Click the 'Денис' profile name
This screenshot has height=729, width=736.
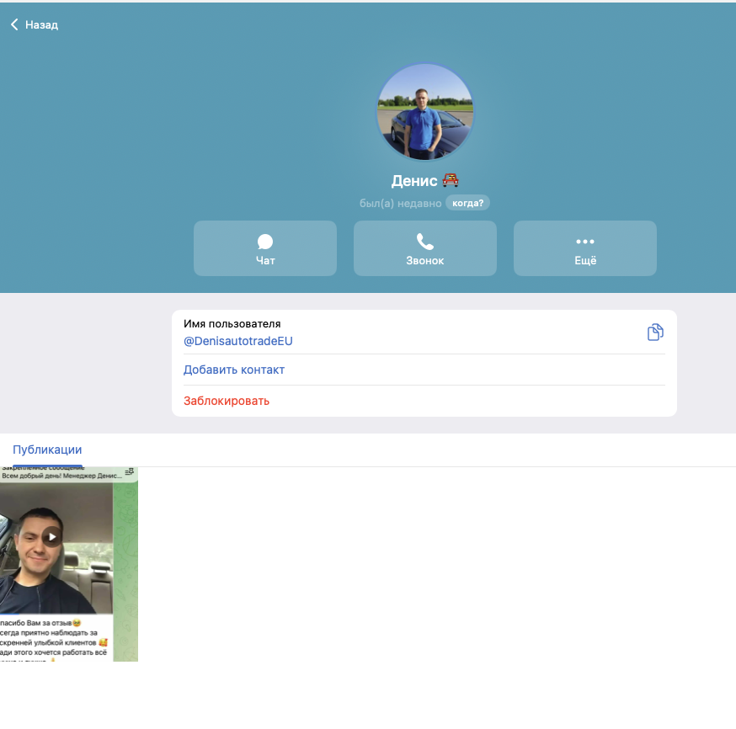414,181
